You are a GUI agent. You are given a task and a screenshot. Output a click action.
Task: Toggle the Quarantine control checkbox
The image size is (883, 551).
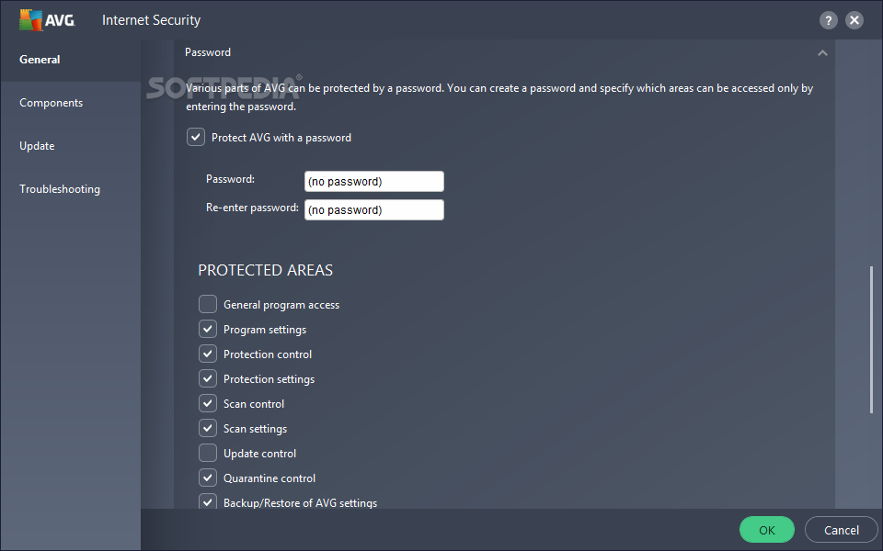click(208, 478)
